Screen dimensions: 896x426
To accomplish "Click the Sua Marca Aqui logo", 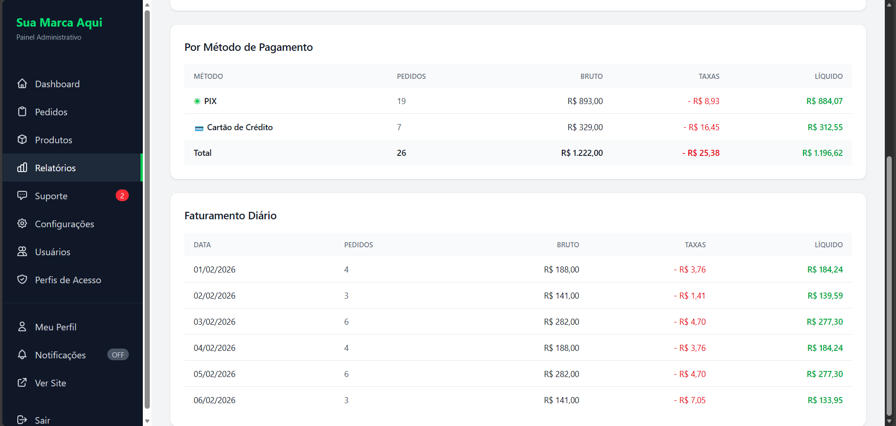I will pyautogui.click(x=59, y=22).
